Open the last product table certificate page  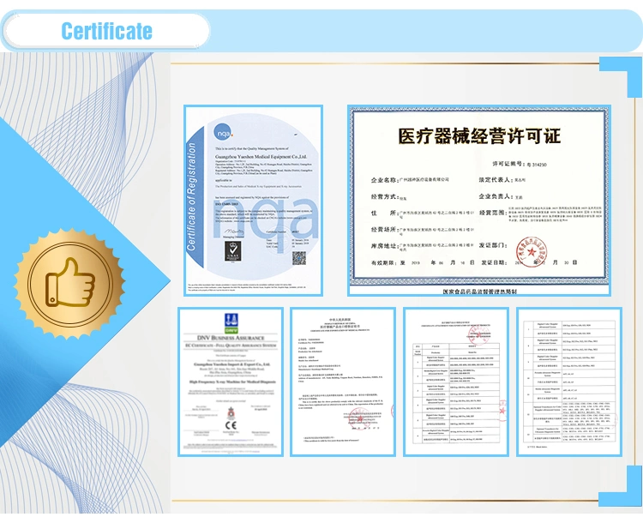[569, 382]
